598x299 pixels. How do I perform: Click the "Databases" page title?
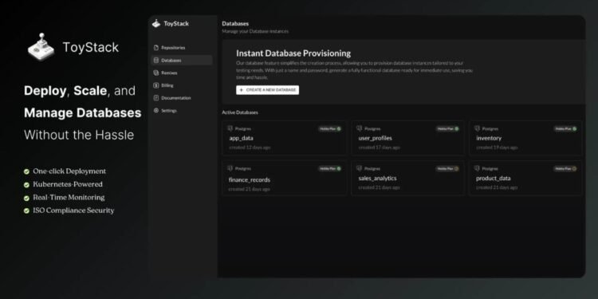(235, 24)
